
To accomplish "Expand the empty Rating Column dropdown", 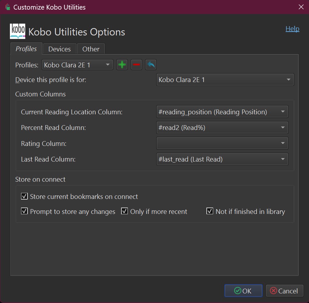I will coord(222,143).
